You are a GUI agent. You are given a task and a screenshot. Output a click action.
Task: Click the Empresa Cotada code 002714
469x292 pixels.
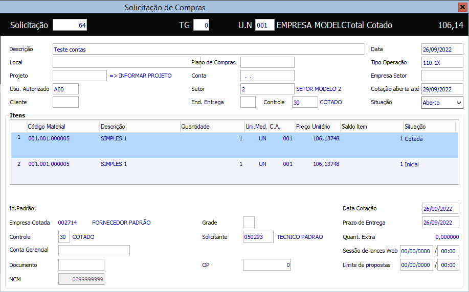tap(68, 223)
